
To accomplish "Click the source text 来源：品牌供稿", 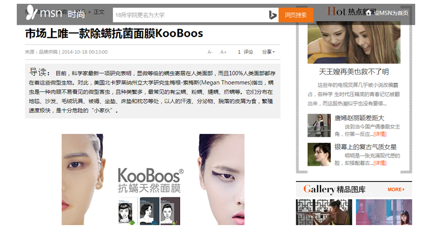I will click(41, 52).
